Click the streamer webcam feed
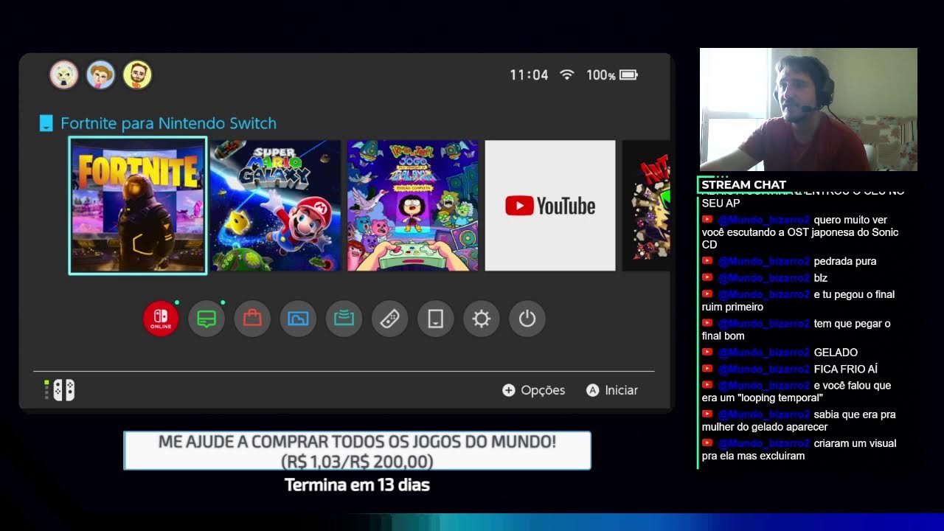 (808, 110)
